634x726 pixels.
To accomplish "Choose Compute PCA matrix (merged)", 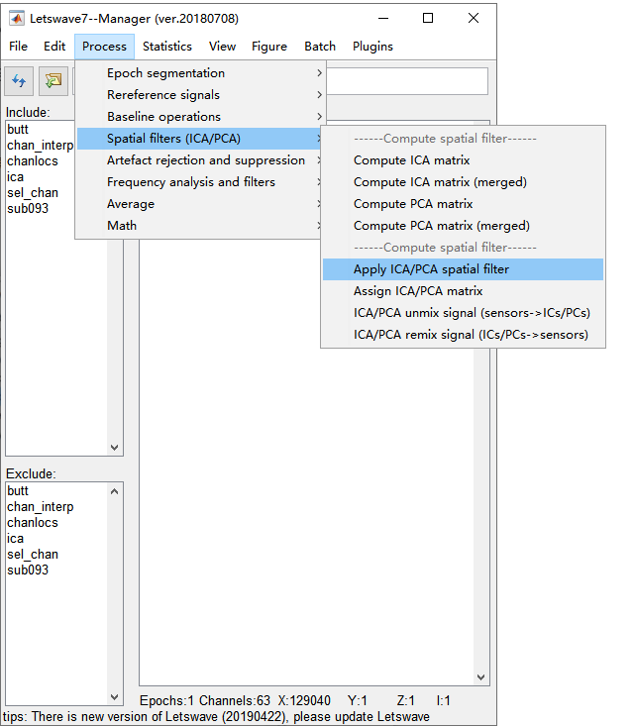I will pos(463,226).
